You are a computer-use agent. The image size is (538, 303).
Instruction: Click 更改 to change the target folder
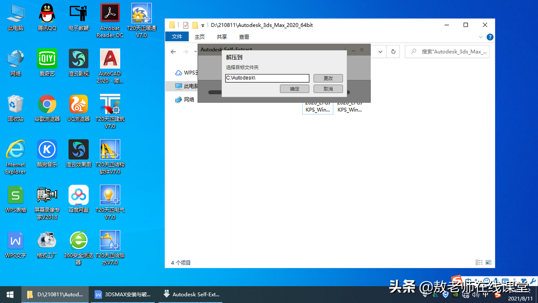329,78
